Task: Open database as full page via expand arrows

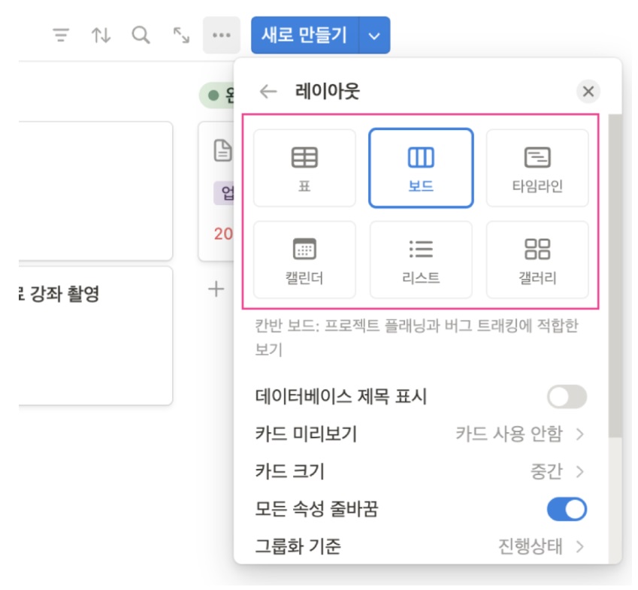Action: click(x=181, y=35)
